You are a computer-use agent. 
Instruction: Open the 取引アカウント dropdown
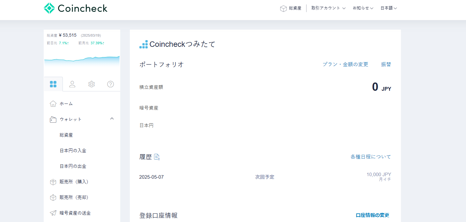coord(328,8)
